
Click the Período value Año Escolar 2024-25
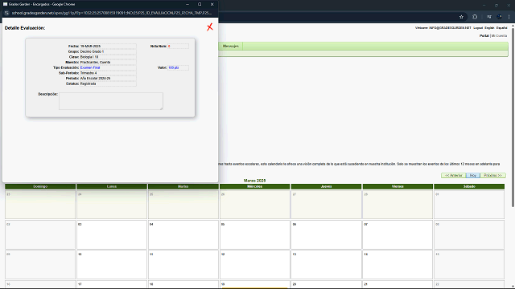tap(108, 79)
